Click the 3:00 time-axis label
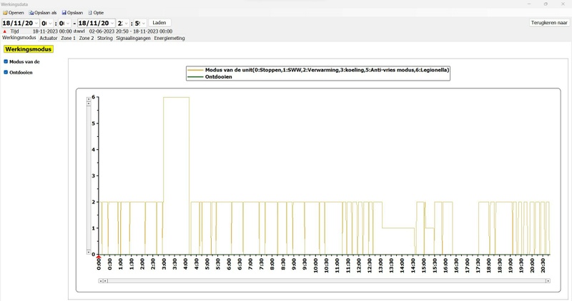The image size is (572, 301). coord(164,264)
